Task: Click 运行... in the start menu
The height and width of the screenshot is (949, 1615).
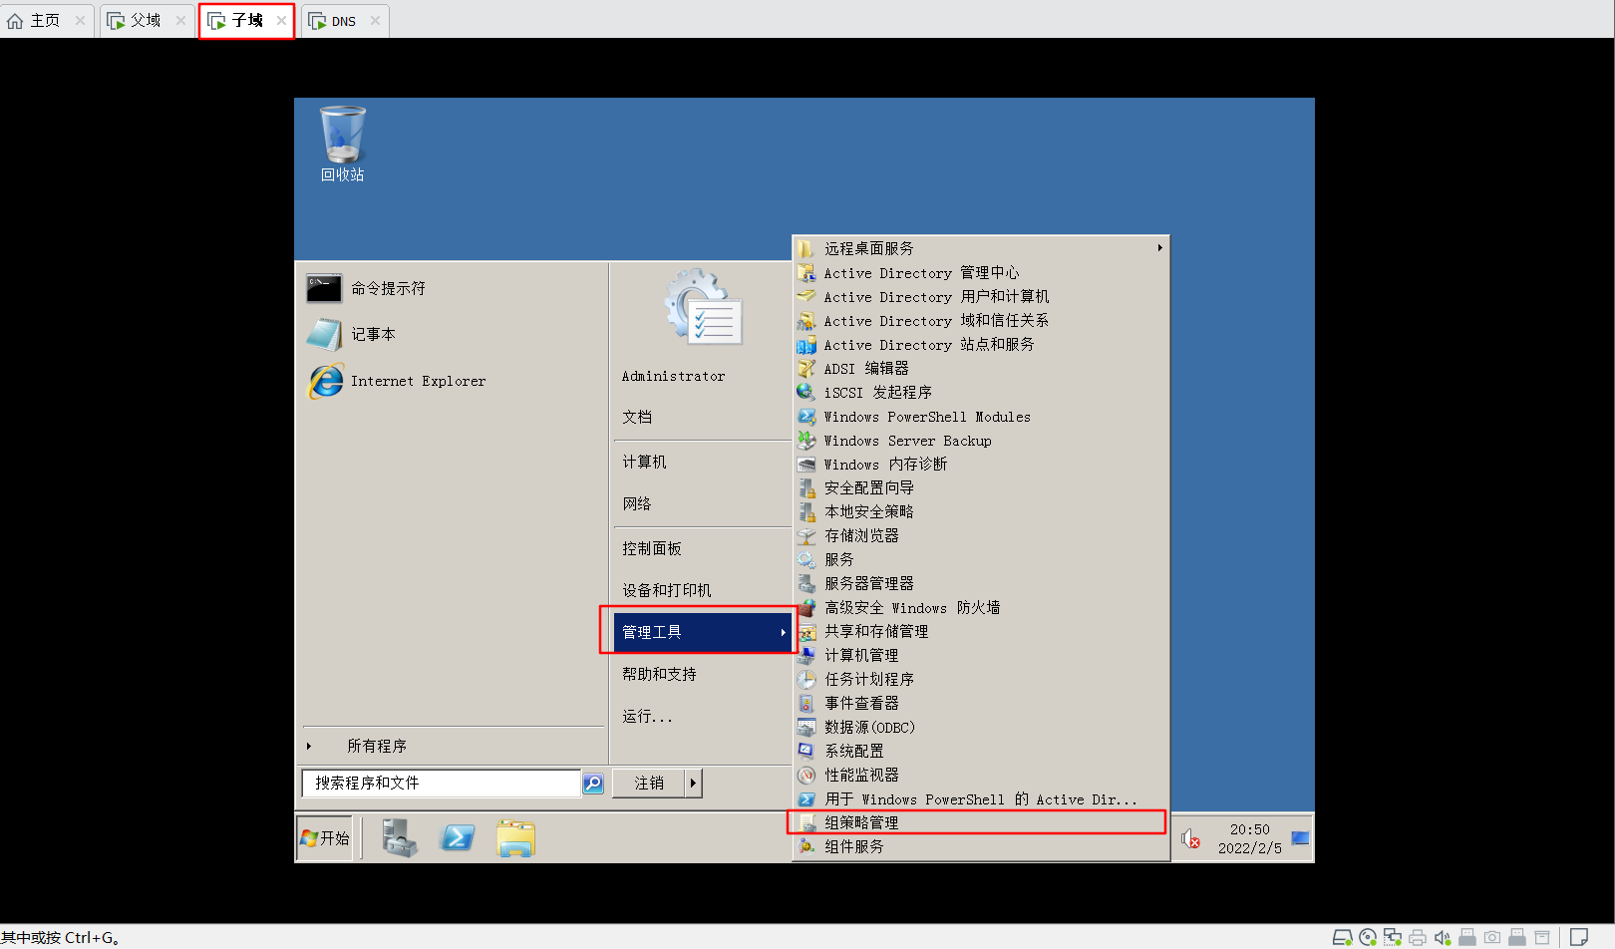Action: point(647,717)
